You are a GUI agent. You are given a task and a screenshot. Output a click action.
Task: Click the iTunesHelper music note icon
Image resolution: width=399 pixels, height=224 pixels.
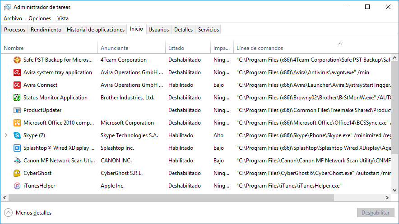pyautogui.click(x=17, y=186)
